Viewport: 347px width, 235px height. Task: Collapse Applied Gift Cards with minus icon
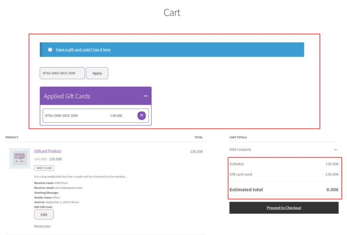click(145, 96)
